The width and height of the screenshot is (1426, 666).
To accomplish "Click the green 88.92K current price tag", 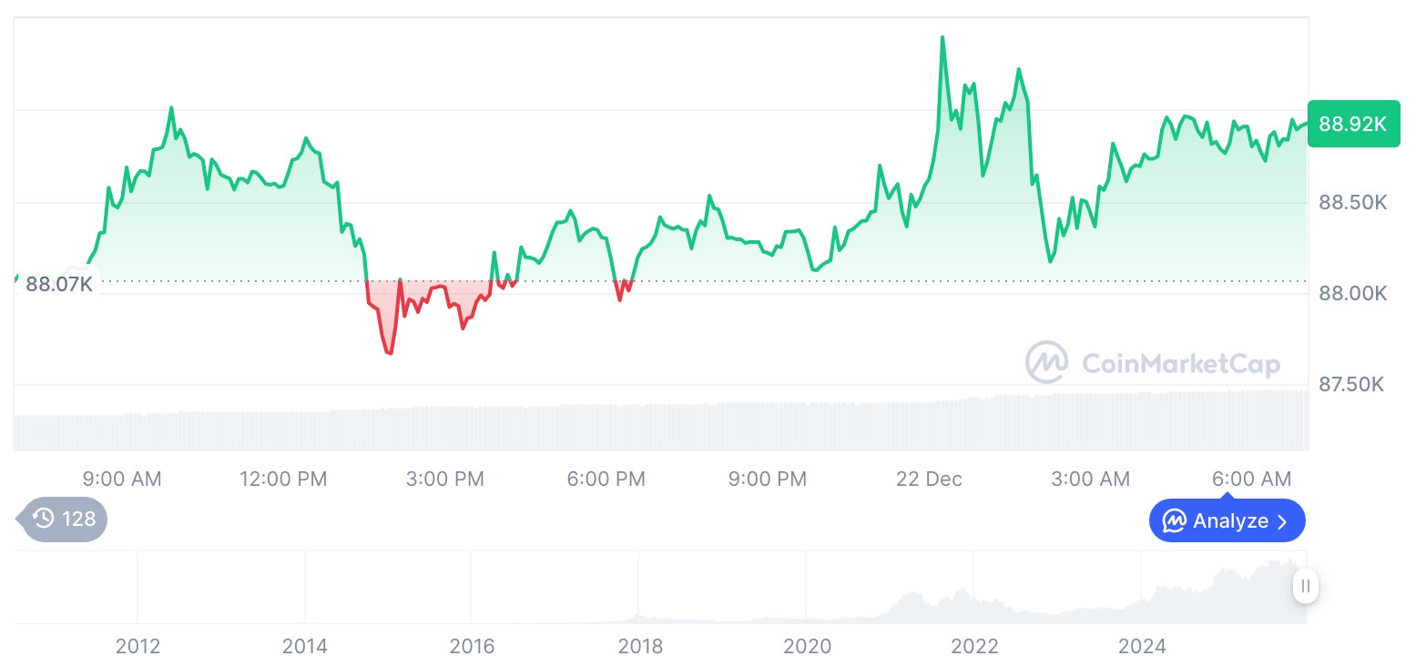I will coord(1352,124).
